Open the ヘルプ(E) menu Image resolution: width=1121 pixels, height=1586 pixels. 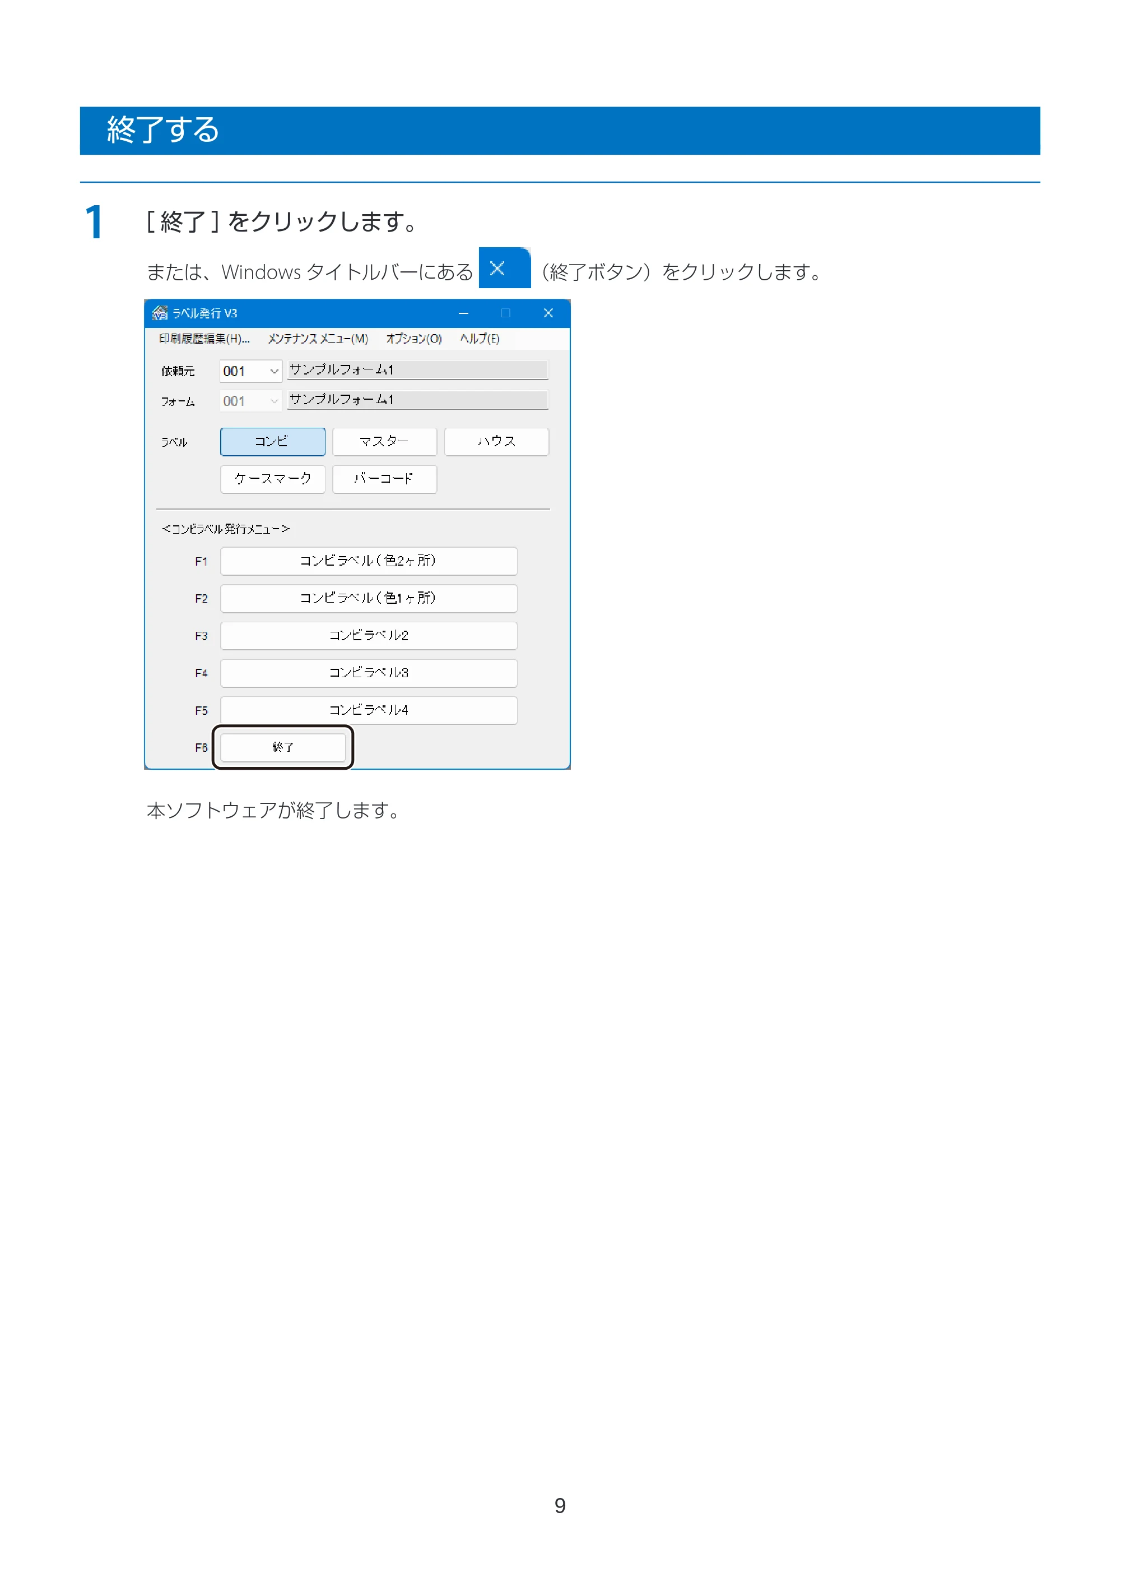tap(480, 339)
